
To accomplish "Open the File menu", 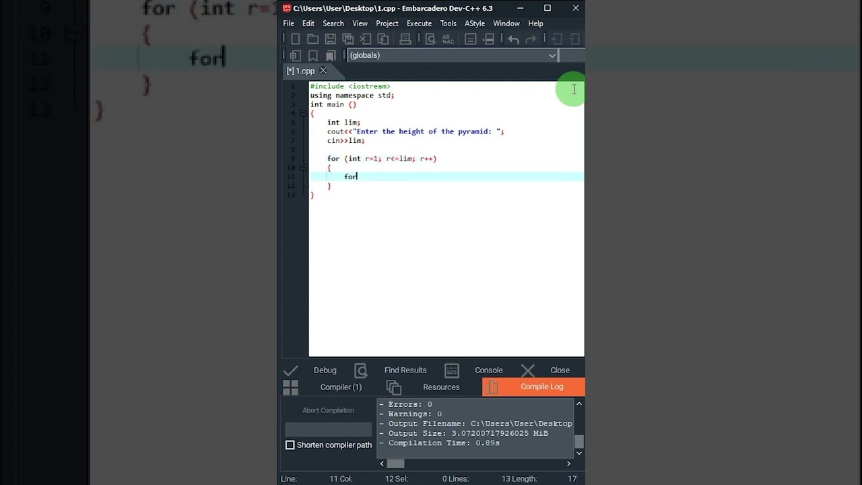I will (288, 24).
